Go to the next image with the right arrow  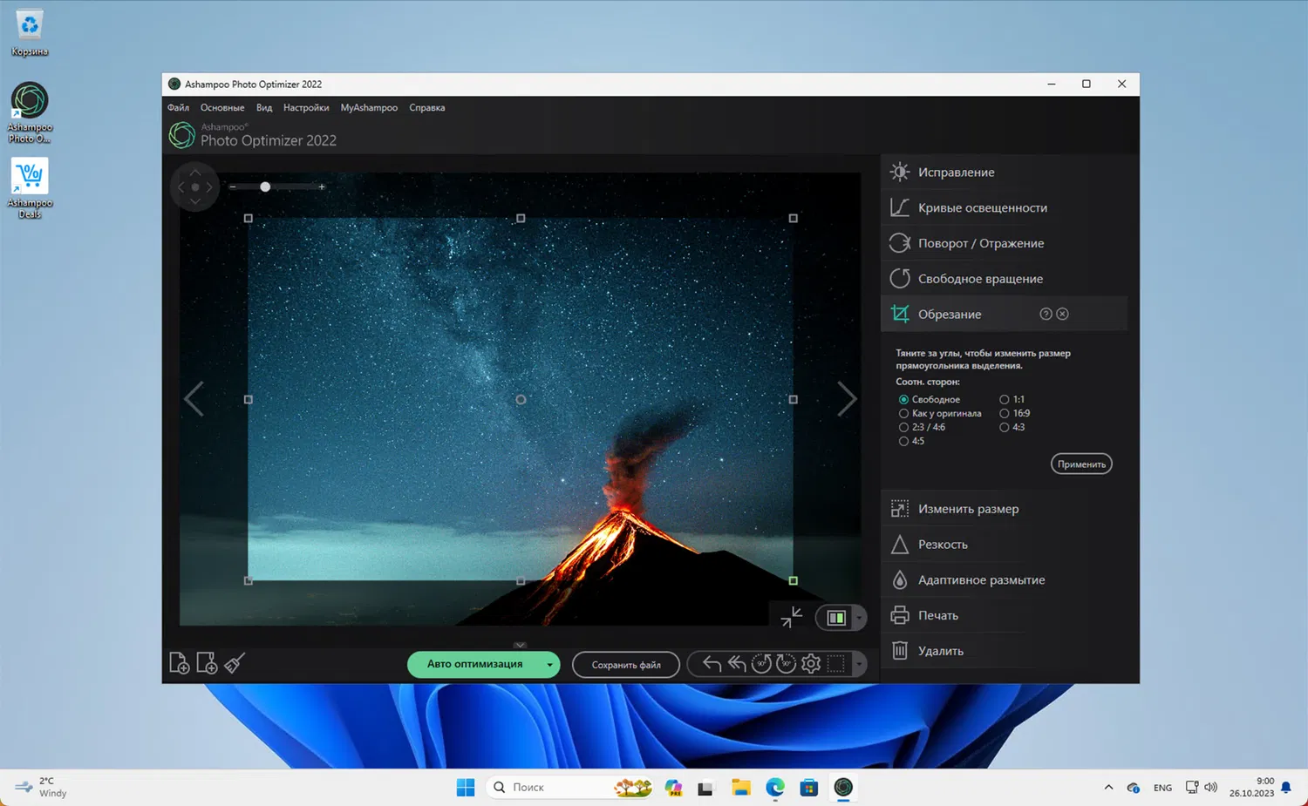846,399
